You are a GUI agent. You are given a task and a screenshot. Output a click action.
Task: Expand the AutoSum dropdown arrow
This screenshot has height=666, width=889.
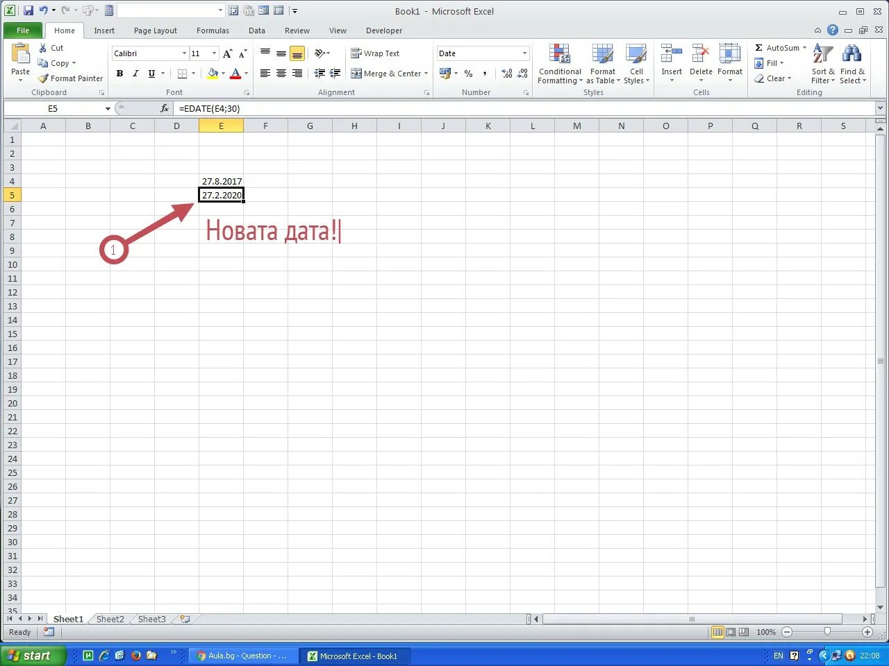804,48
